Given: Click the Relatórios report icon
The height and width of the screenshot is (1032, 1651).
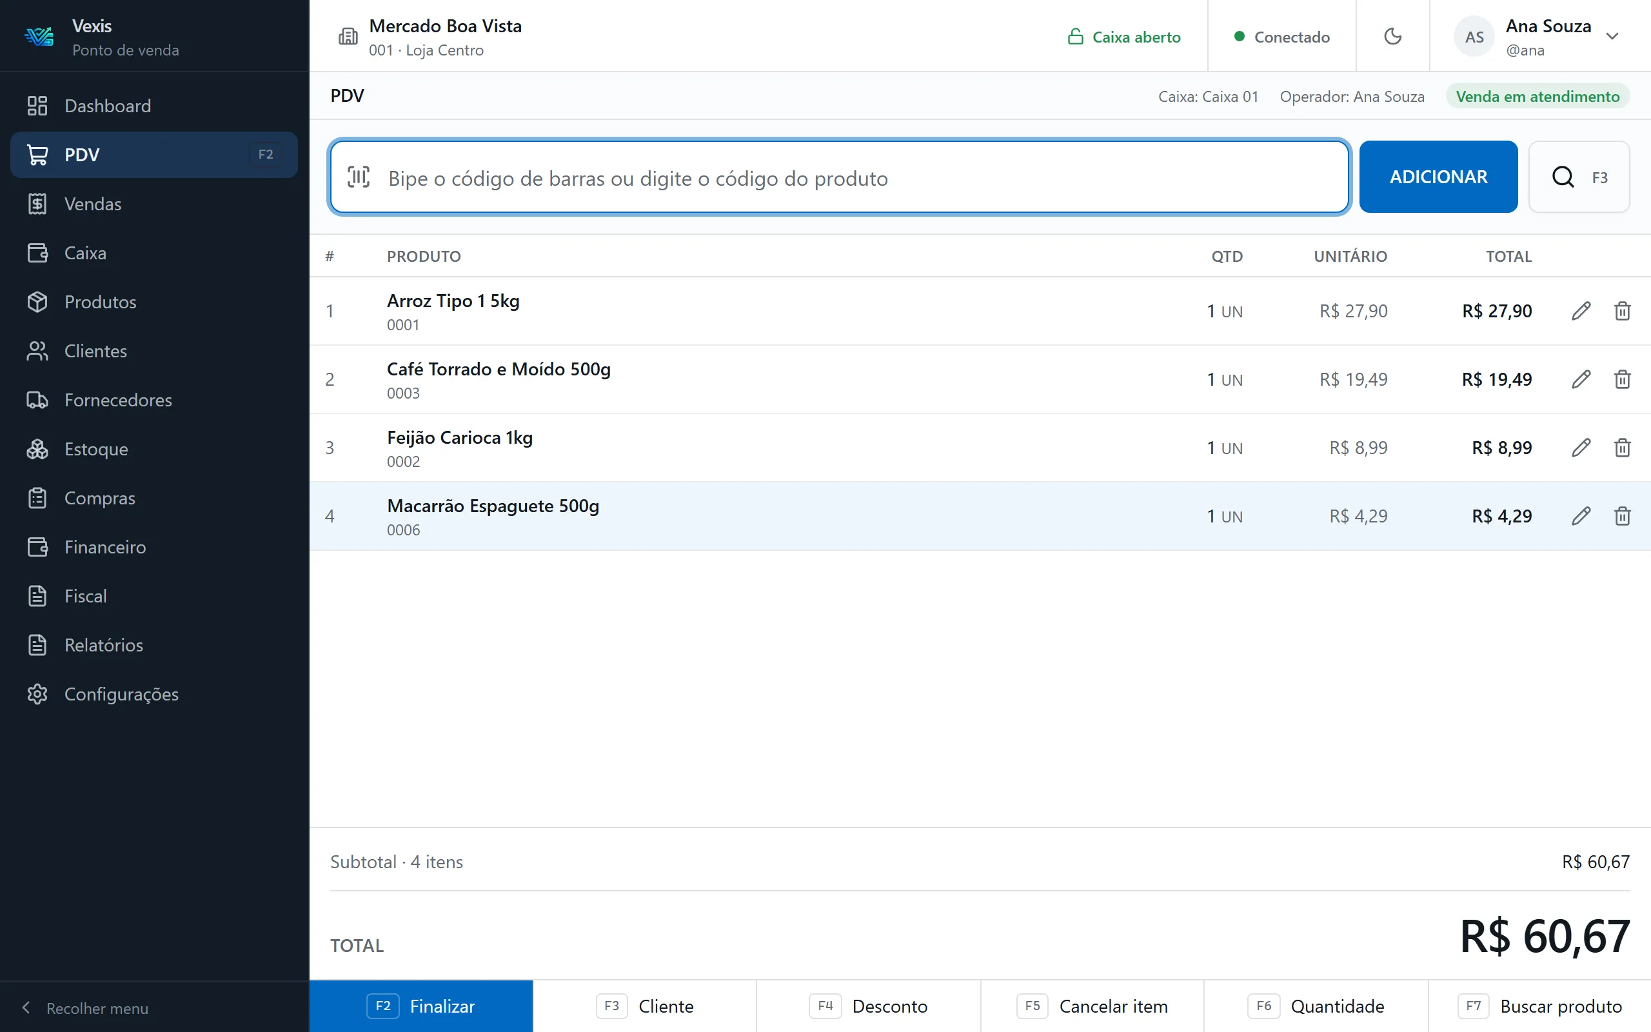Looking at the screenshot, I should pyautogui.click(x=37, y=645).
